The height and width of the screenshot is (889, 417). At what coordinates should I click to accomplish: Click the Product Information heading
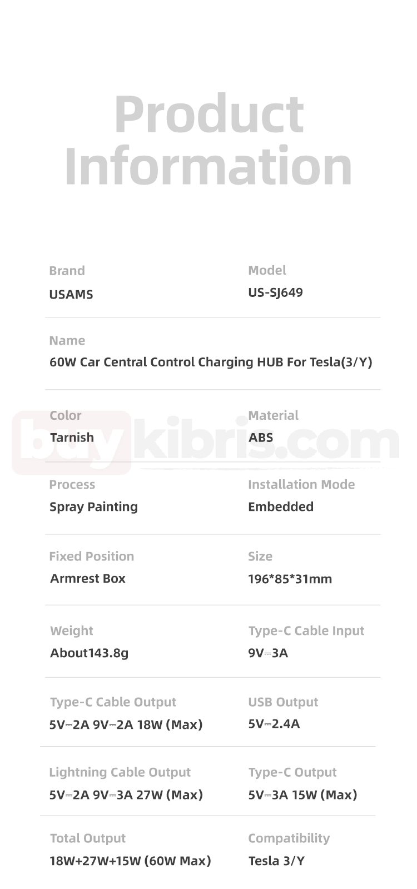tap(209, 140)
